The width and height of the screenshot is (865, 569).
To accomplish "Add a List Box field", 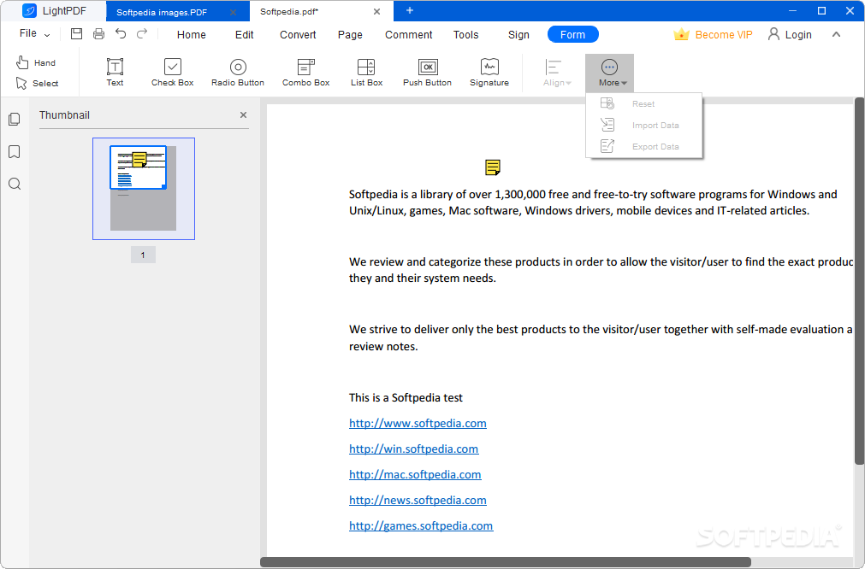I will pos(366,72).
